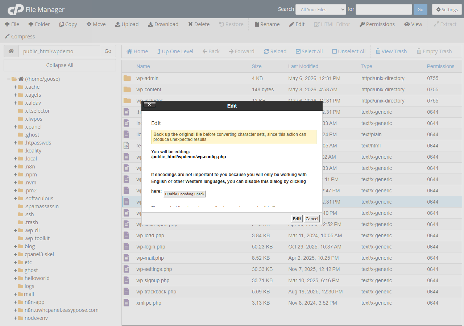464x326 pixels.
Task: Click the Move toolbar button
Action: pos(96,24)
